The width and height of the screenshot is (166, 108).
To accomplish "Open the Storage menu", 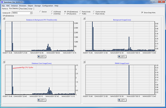I will [x=37, y=6].
